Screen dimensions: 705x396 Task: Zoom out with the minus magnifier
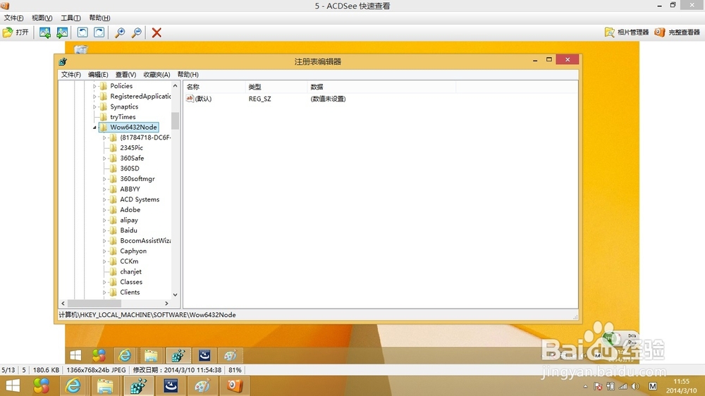point(136,32)
